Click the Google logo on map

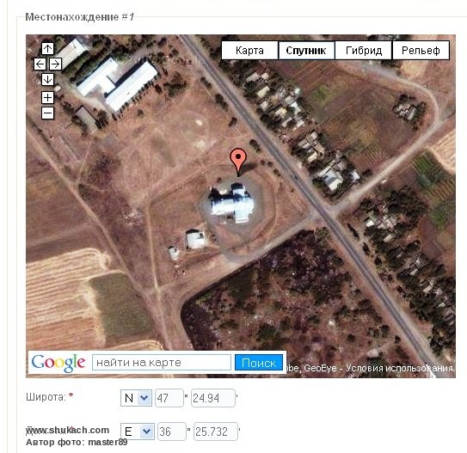coord(58,363)
